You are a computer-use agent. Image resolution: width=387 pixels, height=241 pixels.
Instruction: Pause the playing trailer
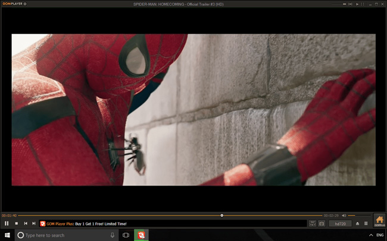click(7, 224)
